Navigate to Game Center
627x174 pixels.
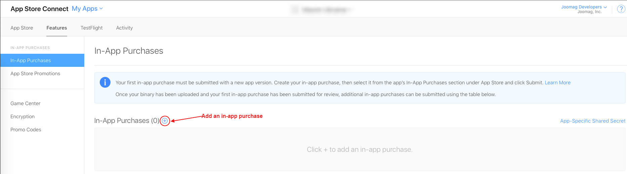pyautogui.click(x=26, y=103)
